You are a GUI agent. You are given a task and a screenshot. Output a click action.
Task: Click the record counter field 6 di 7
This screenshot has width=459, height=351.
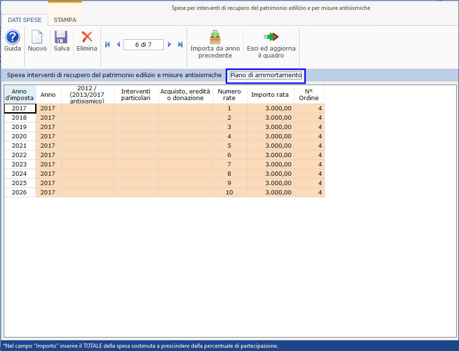(144, 45)
